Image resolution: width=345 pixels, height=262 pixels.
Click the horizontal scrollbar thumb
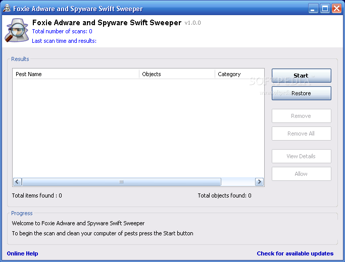pos(121,182)
